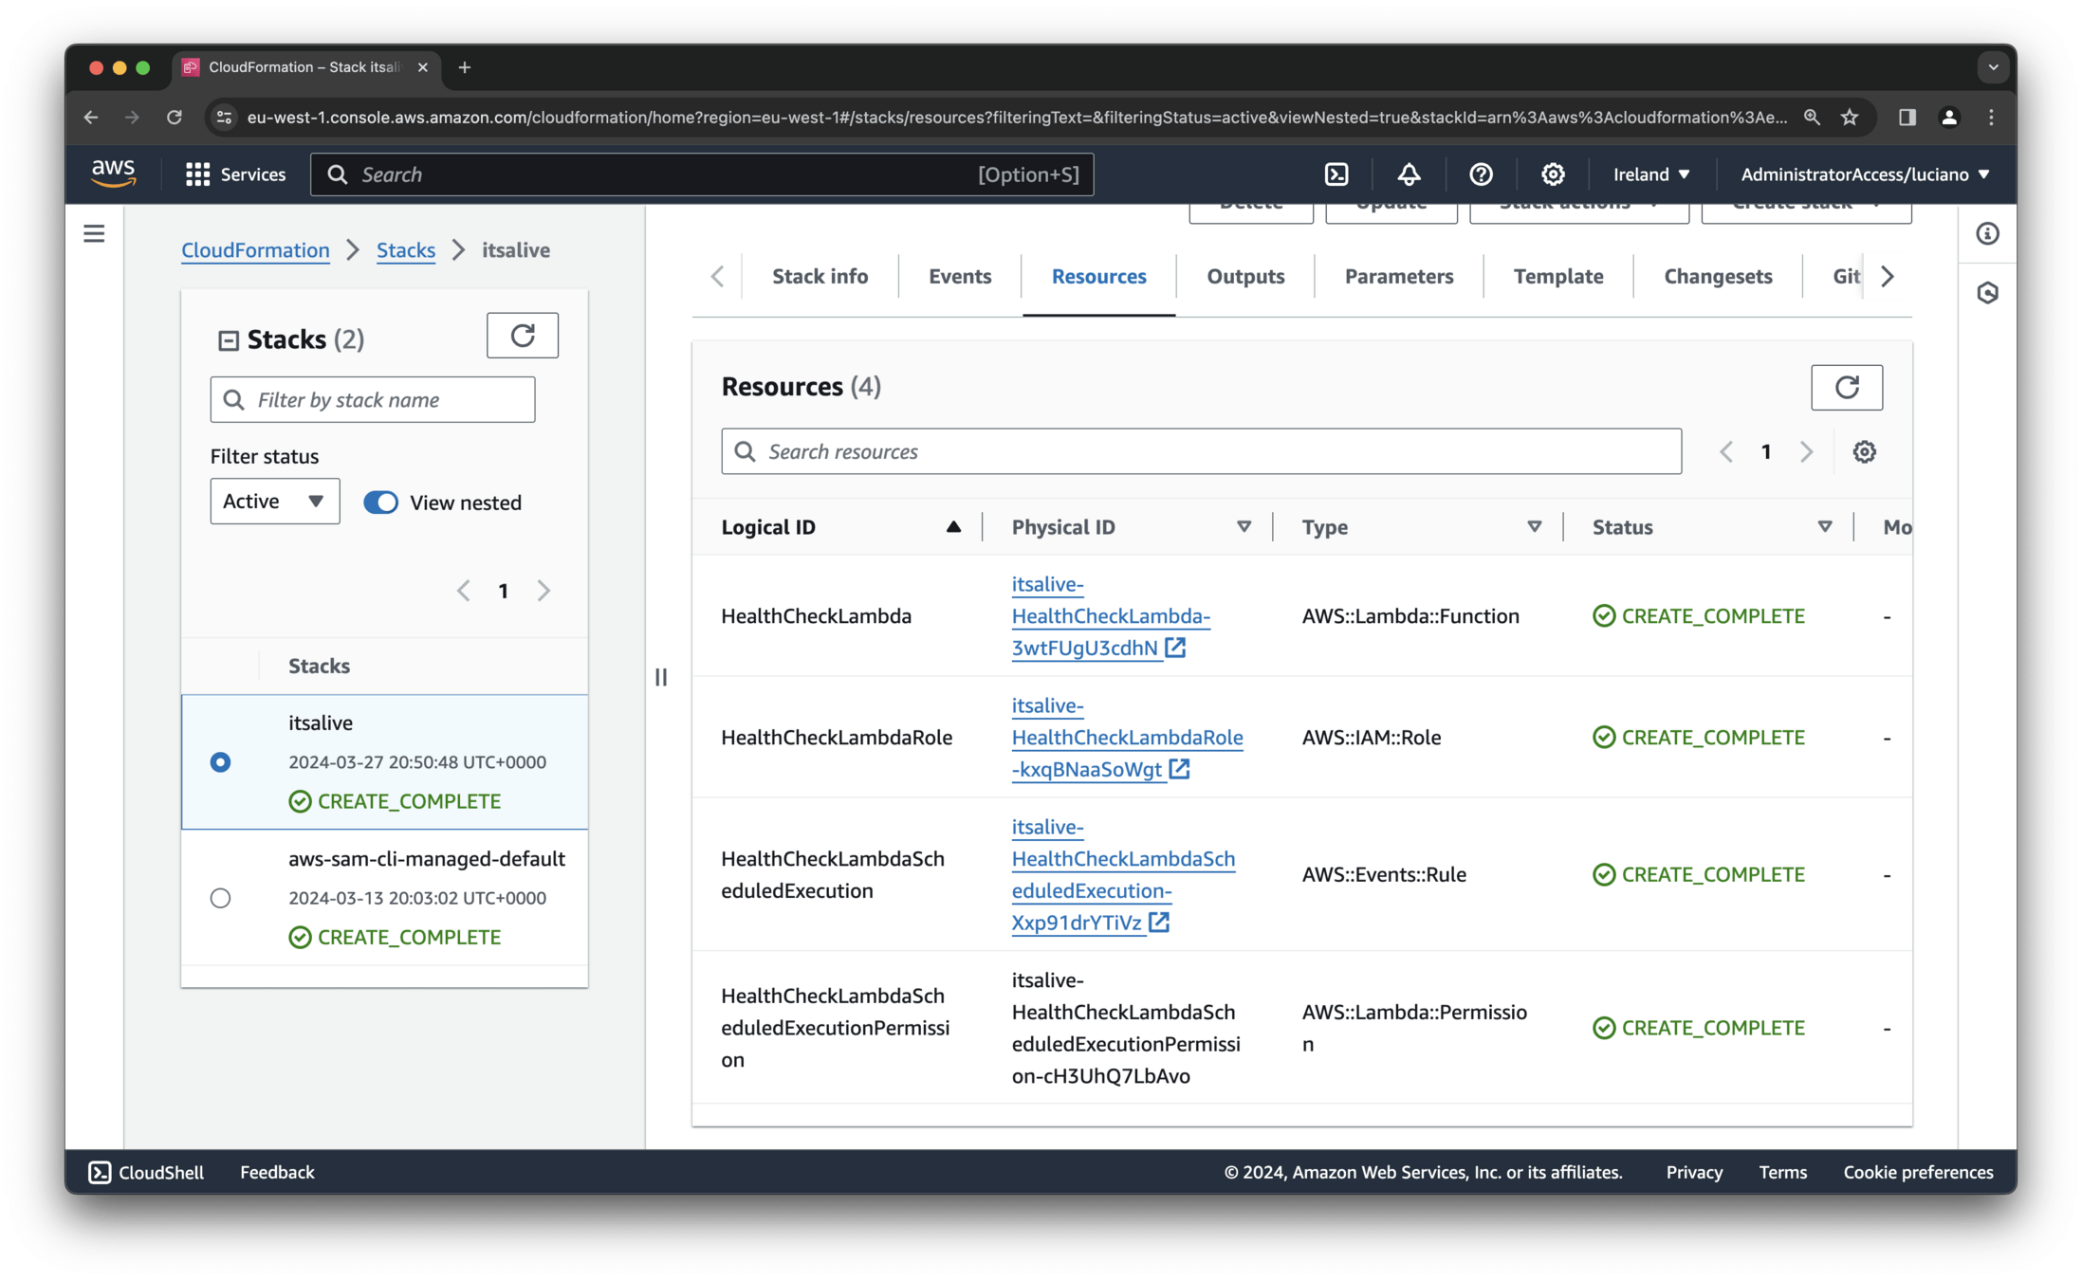Collapse the Stacks panel expander

(228, 340)
